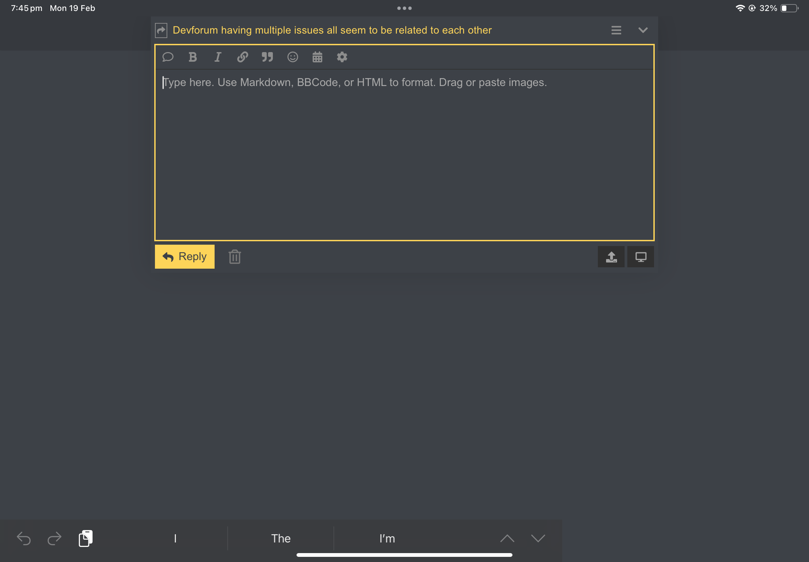Open the composer options gear menu

pos(342,57)
